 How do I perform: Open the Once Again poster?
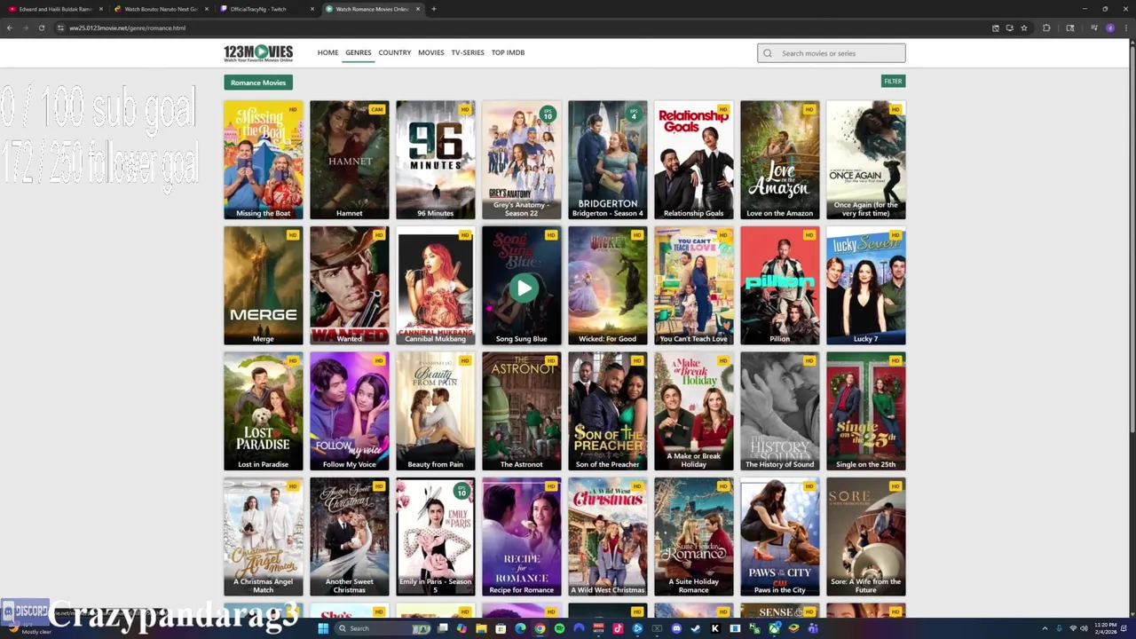[x=866, y=160]
